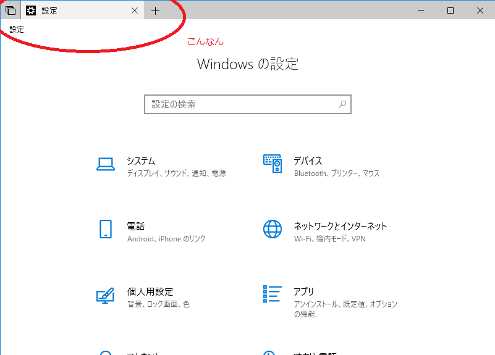Screen dimensions: 495x355
Task: Click the Wi-Fi、機内モード、VPN description
Action: [329, 239]
